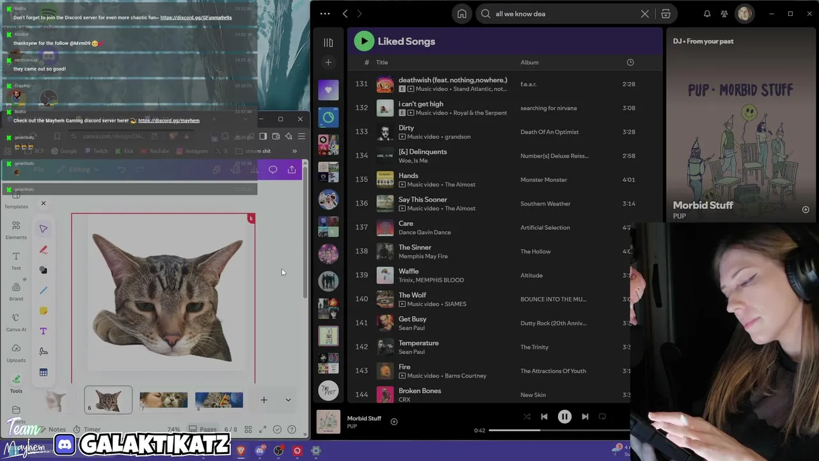Sort songs by Title column
This screenshot has height=461, width=819.
[382, 62]
